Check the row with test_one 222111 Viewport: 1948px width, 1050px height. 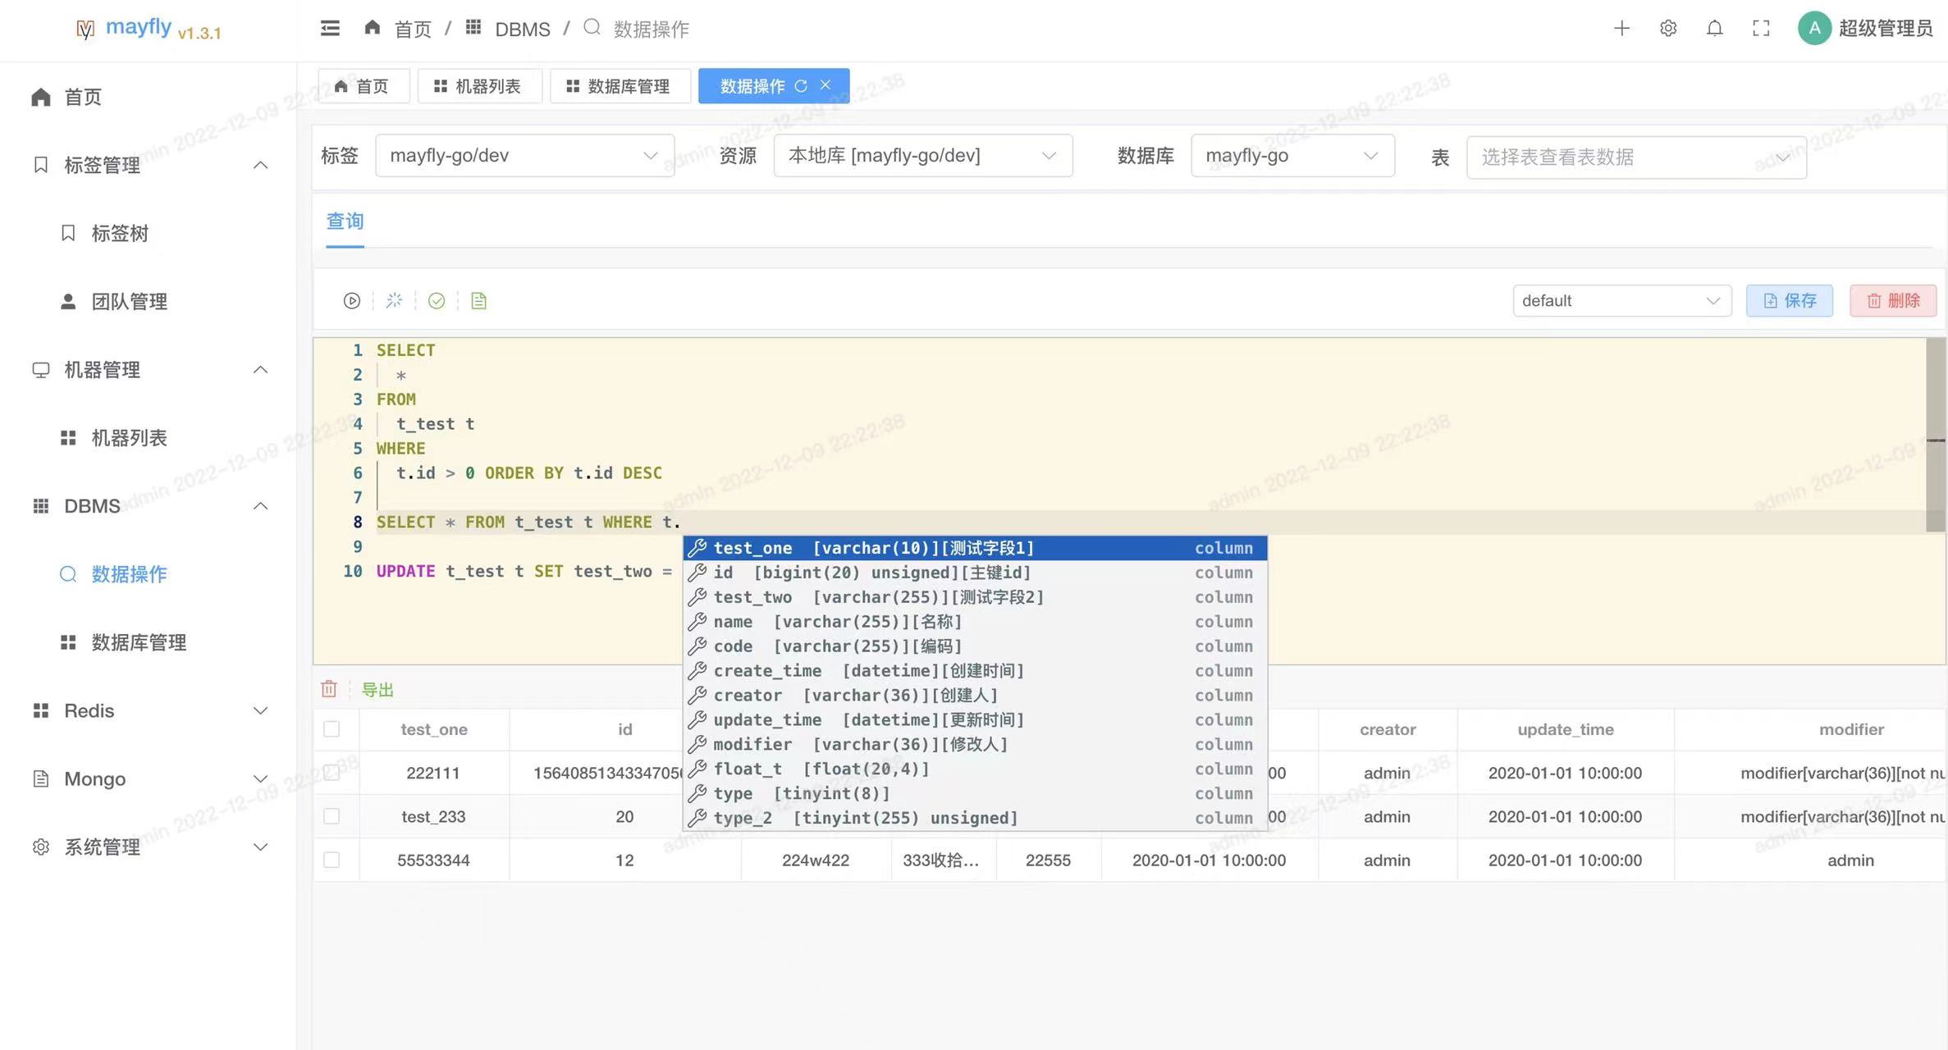(332, 773)
